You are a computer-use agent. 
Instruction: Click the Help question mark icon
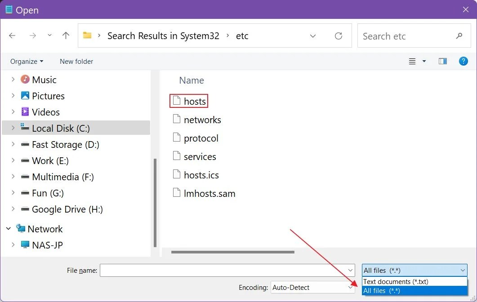pos(464,61)
